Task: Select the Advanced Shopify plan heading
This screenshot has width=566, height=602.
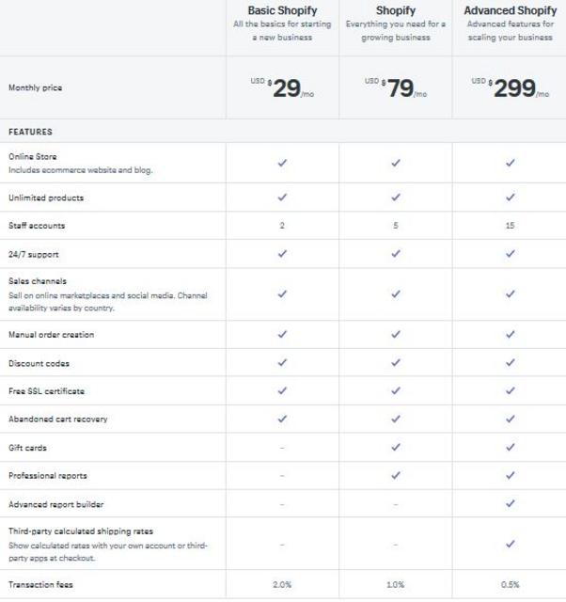Action: pos(510,10)
